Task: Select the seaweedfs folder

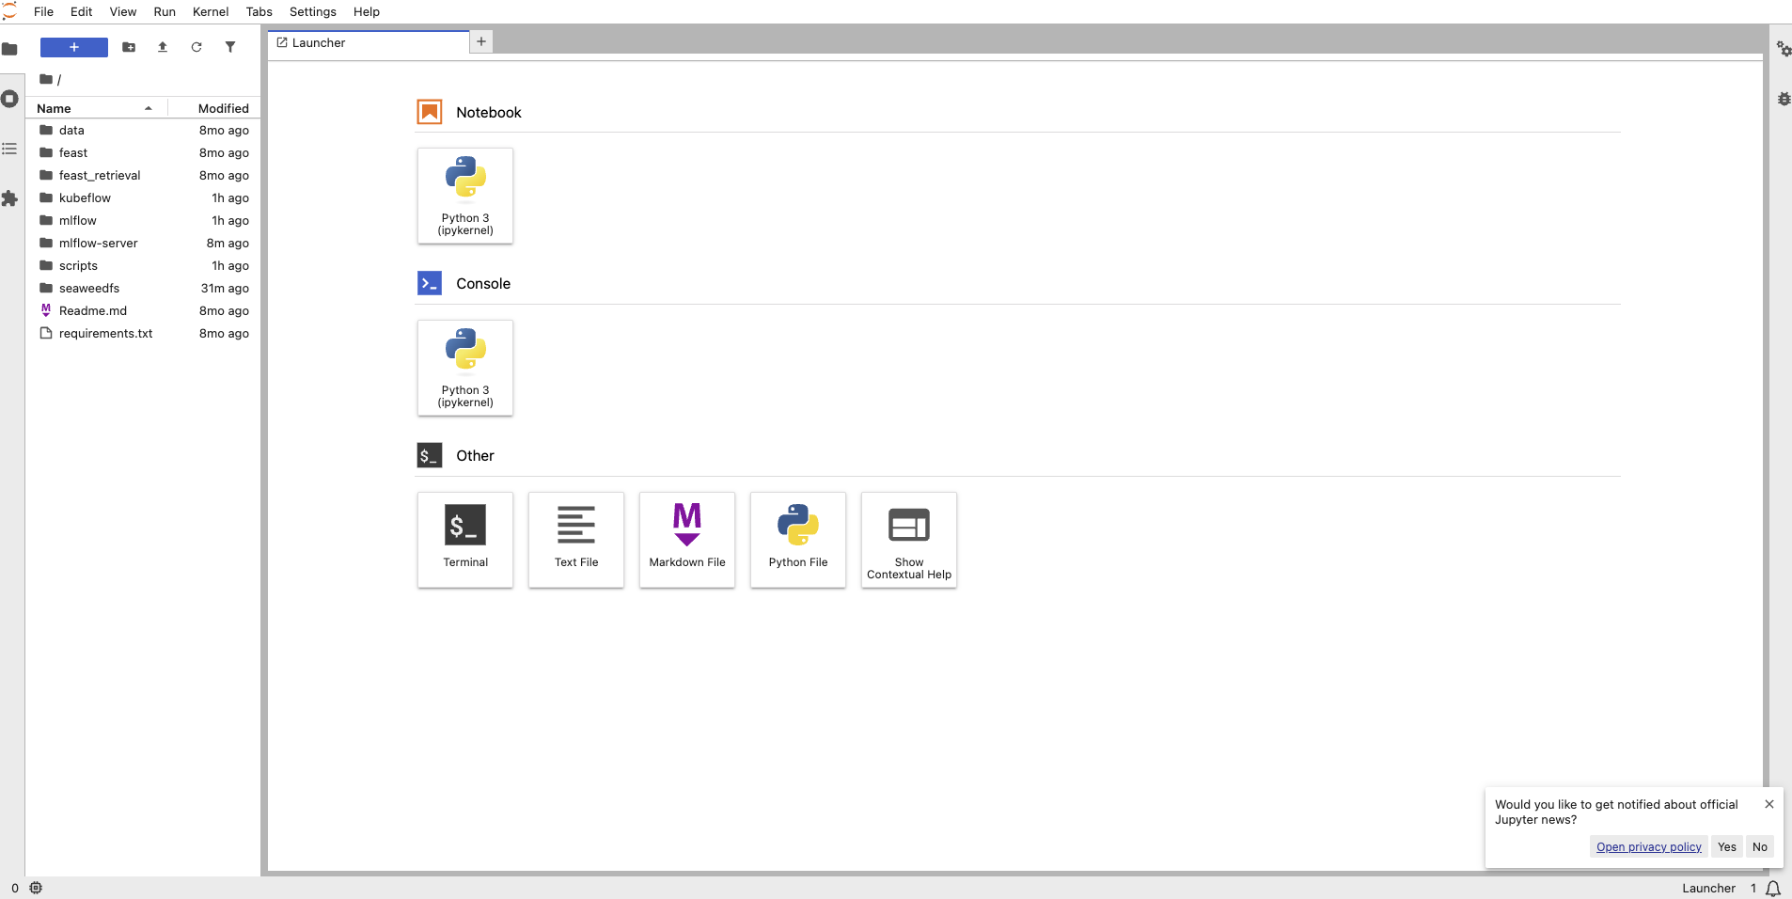Action: point(143,288)
